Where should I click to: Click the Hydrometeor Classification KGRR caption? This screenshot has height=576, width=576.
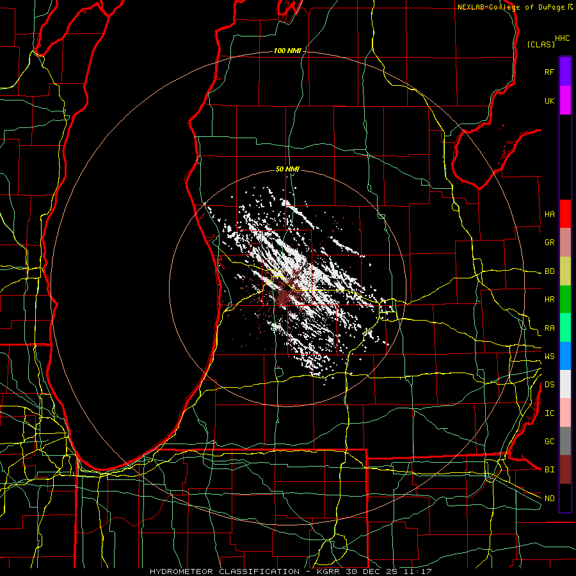pos(290,572)
